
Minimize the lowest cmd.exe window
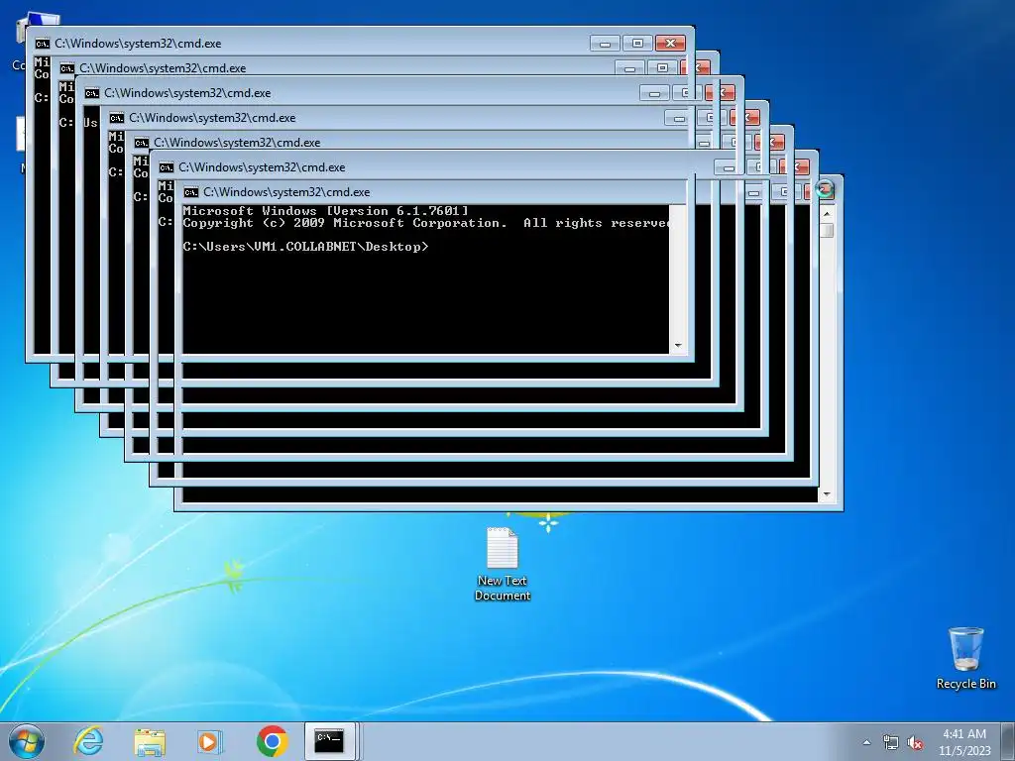click(753, 192)
